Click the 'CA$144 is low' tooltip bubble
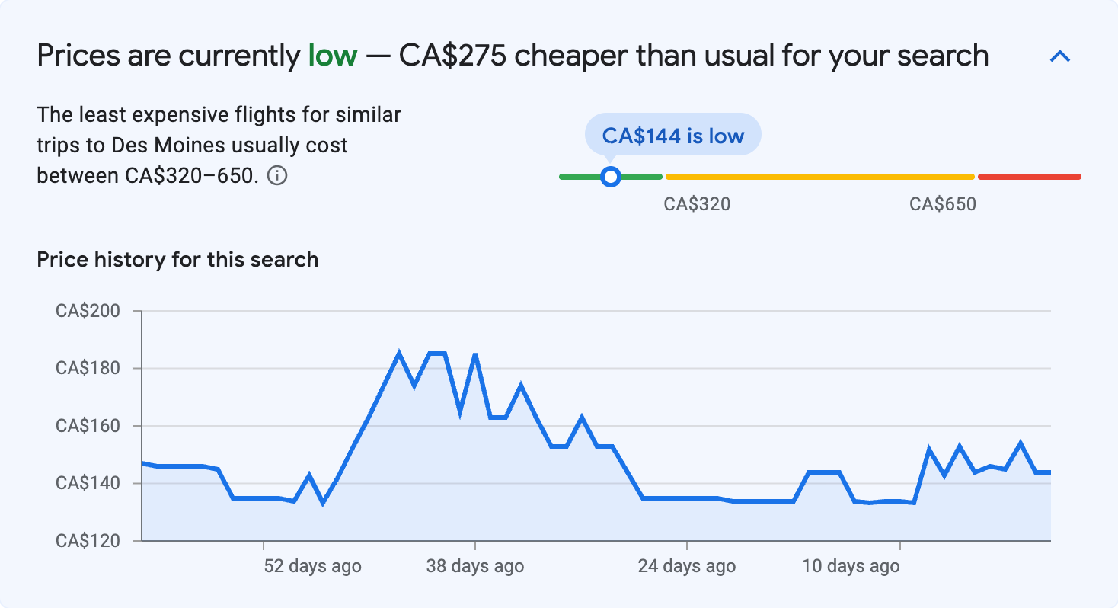 672,135
